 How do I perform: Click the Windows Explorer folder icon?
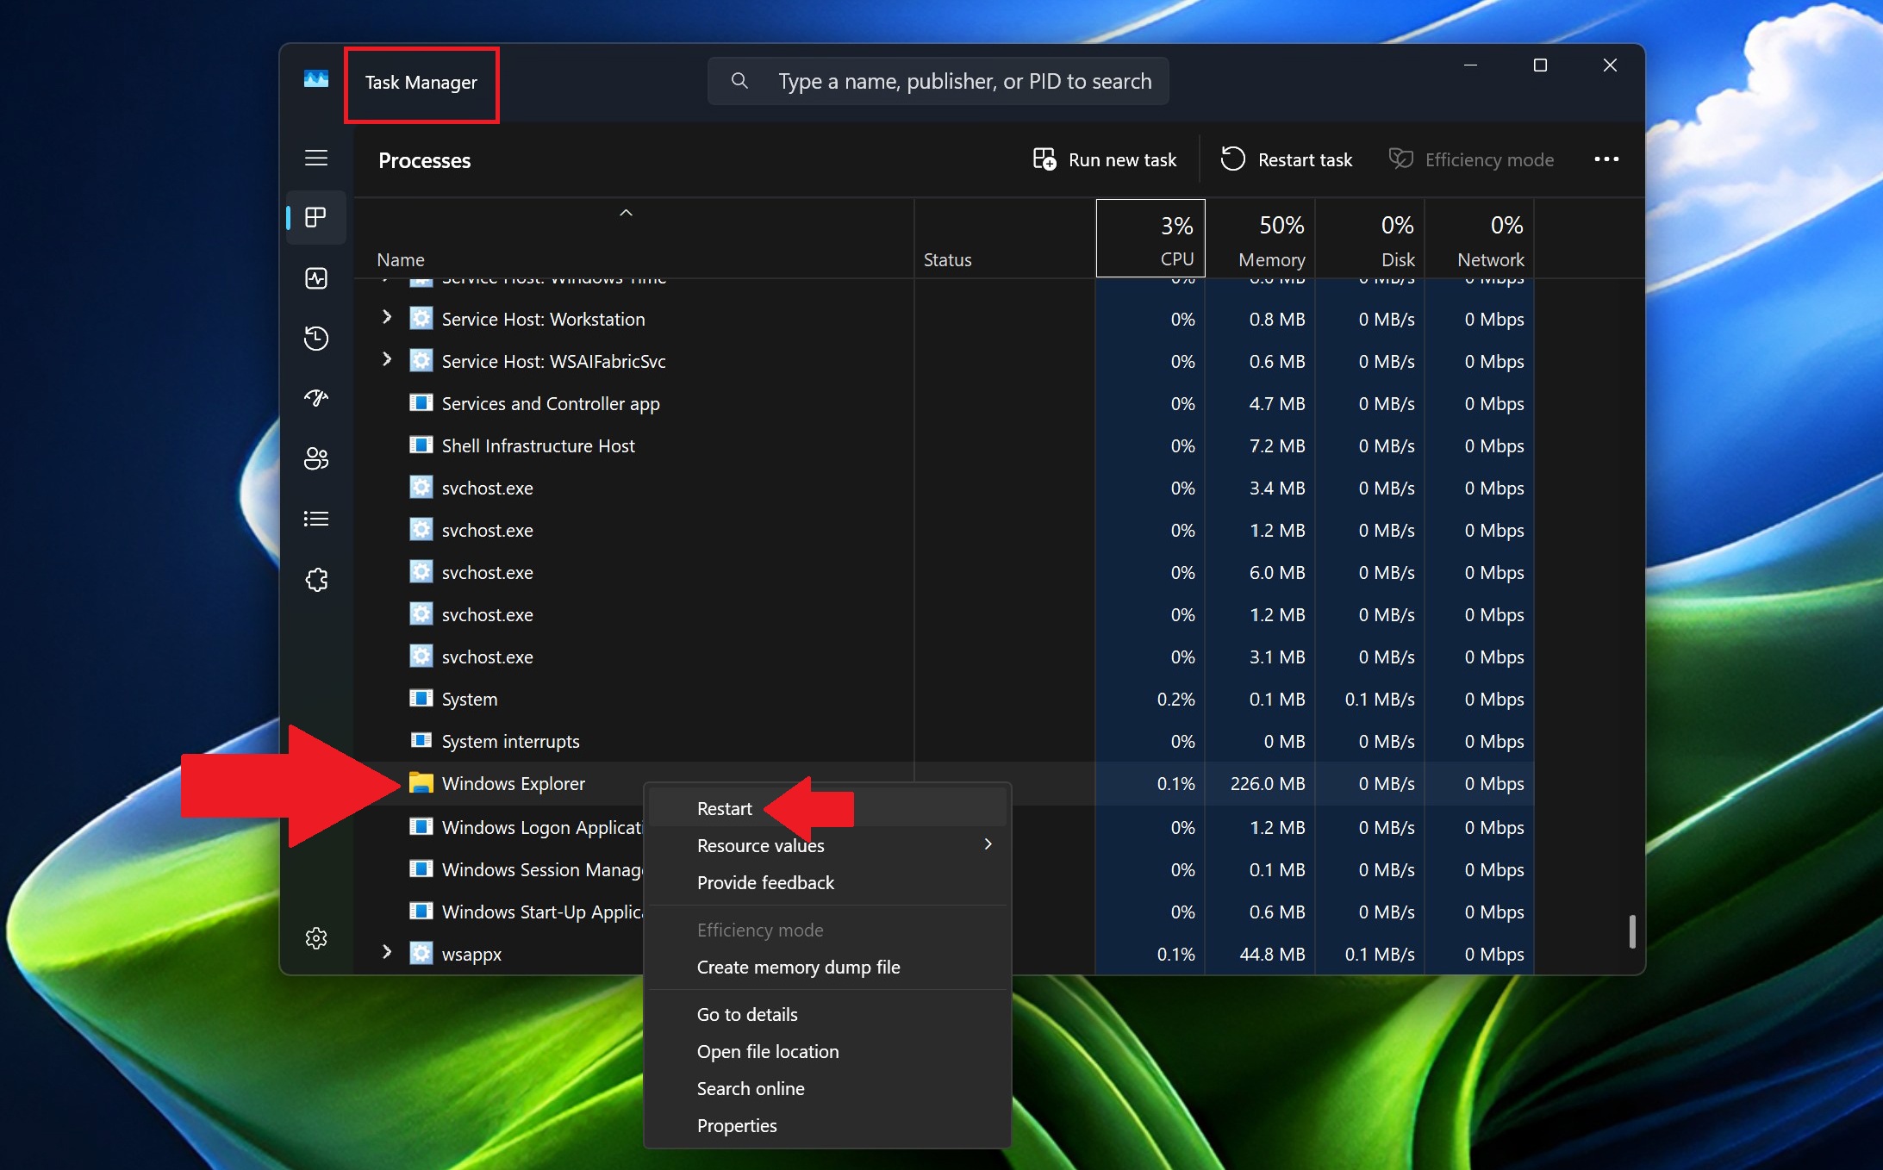tap(421, 783)
